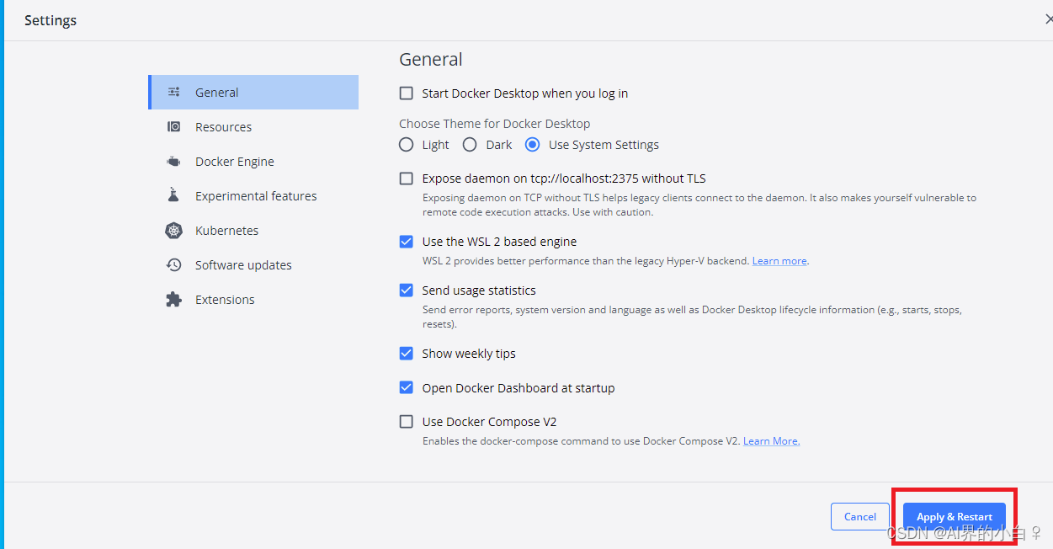Switch to the Resources settings section
This screenshot has width=1053, height=549.
223,127
